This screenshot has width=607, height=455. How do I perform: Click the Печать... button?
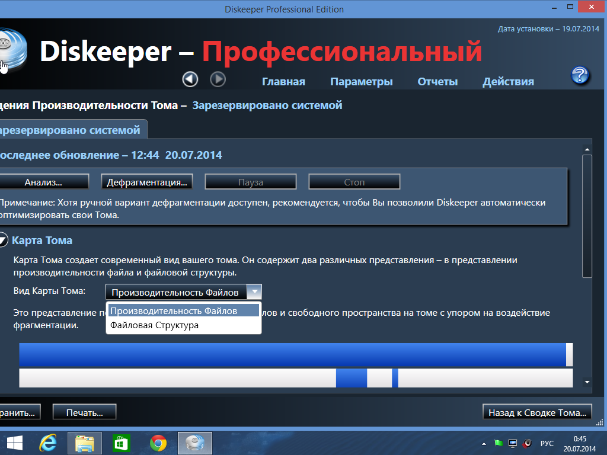[x=84, y=412]
